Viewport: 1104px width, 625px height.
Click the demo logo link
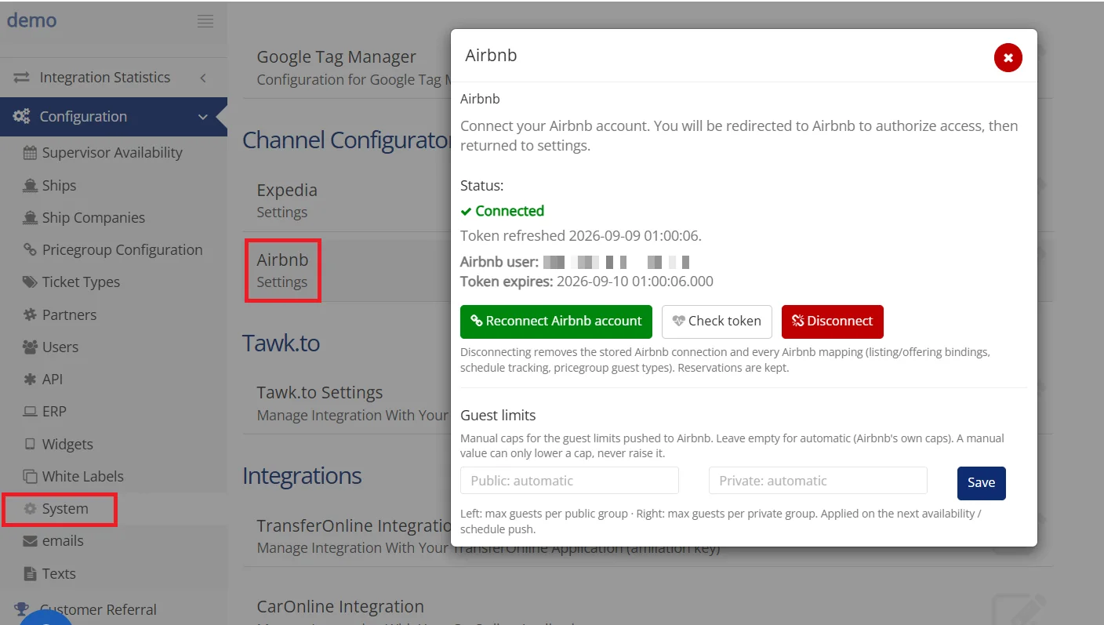[32, 20]
